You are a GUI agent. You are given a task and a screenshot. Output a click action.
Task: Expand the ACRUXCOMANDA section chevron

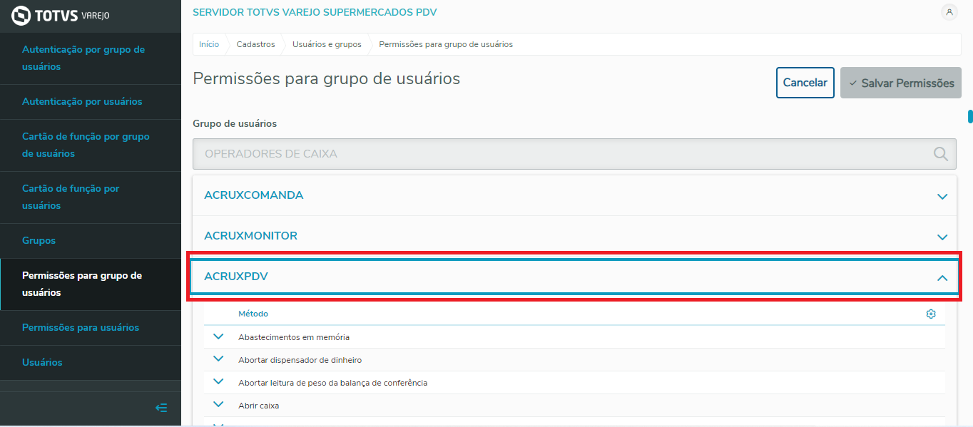point(942,196)
